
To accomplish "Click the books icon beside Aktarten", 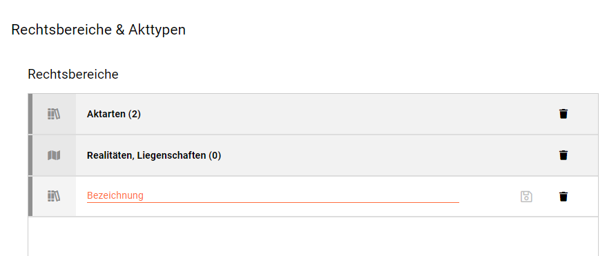I will tap(54, 114).
